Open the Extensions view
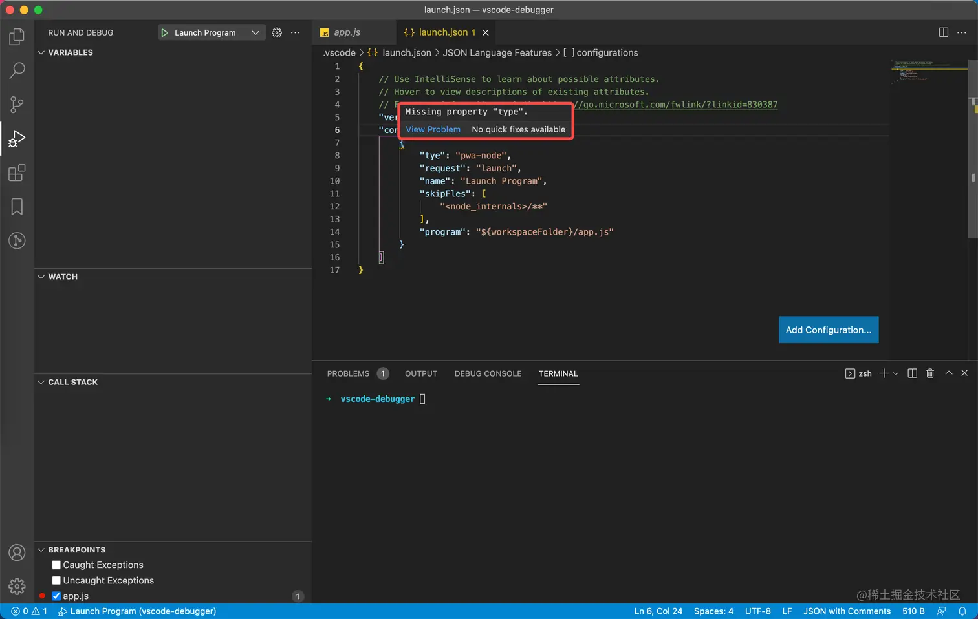This screenshot has width=978, height=619. point(17,173)
